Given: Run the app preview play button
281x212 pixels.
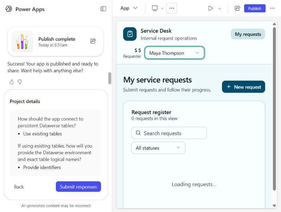Looking at the screenshot, I should point(210,8).
